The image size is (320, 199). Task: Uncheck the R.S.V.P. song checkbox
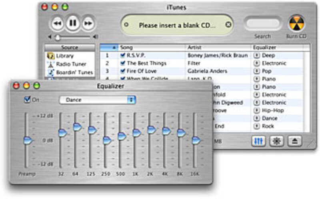click(123, 55)
